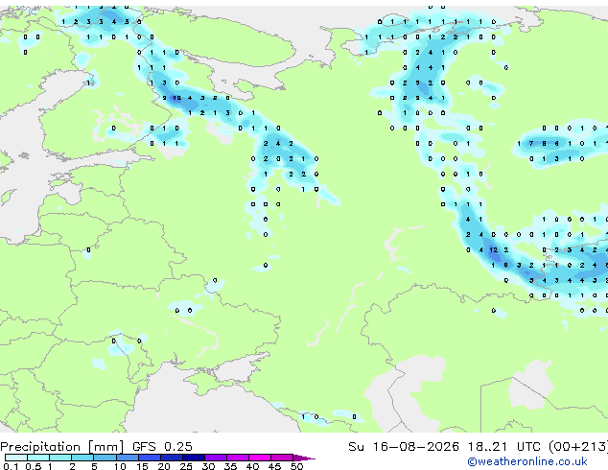Click the 'Precipitation [mm]' title text

click(62, 447)
